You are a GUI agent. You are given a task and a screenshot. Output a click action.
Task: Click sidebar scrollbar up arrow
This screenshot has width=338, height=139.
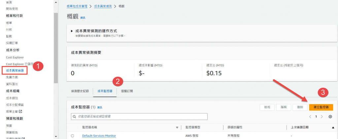56,2
